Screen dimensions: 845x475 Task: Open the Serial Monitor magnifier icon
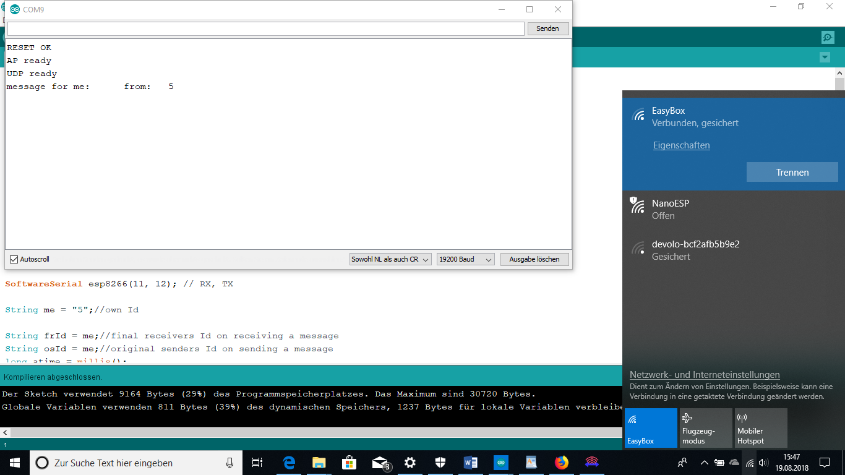coord(828,38)
